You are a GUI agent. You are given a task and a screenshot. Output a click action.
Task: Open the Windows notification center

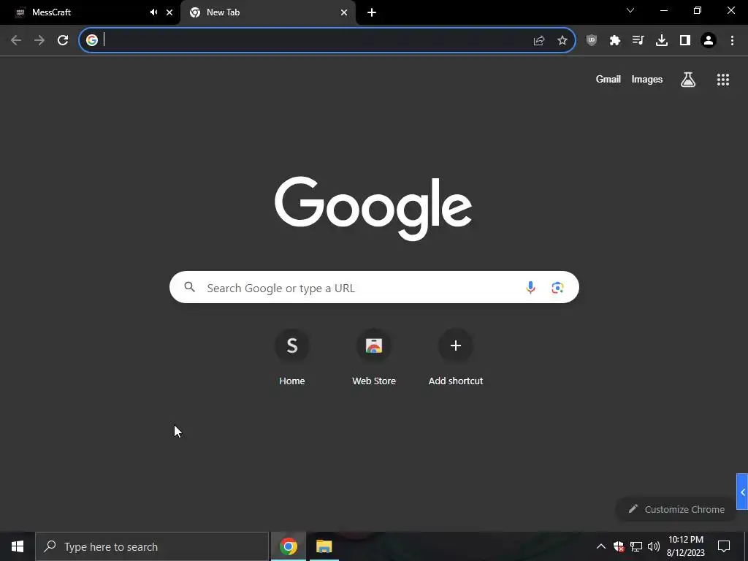coord(724,546)
